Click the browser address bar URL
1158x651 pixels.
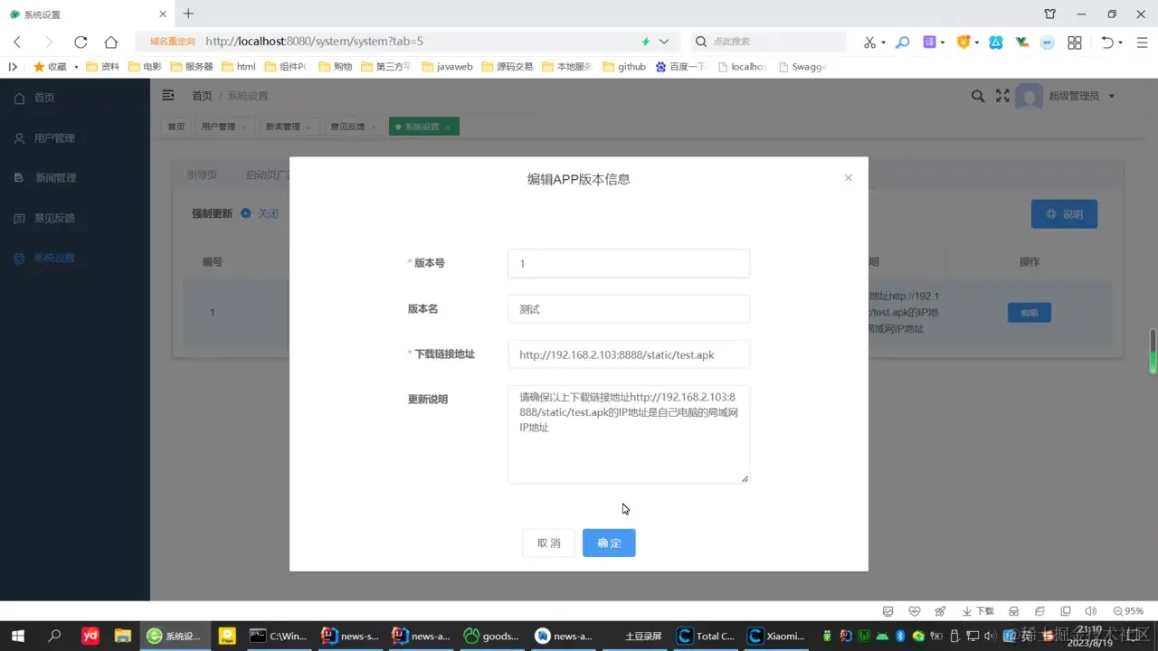(314, 42)
